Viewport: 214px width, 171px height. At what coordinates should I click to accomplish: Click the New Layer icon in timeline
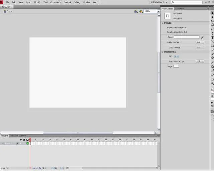[x=1, y=168]
